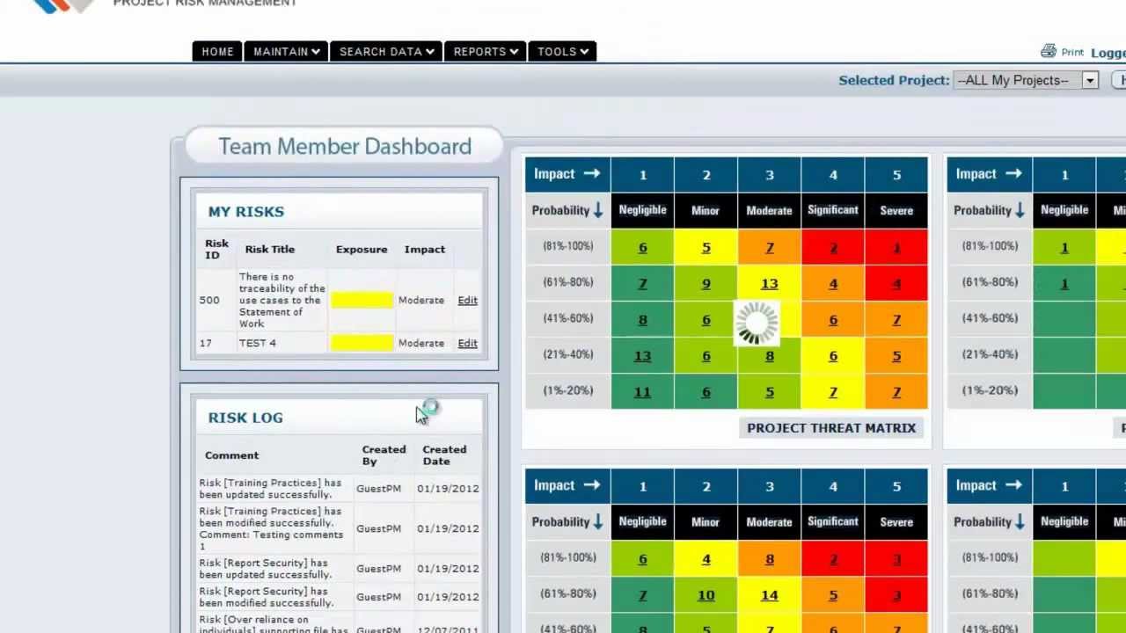Image resolution: width=1126 pixels, height=633 pixels.
Task: Click the Created Date column header
Action: [444, 455]
